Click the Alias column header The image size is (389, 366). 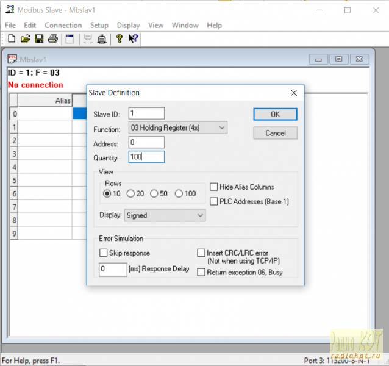pos(45,101)
